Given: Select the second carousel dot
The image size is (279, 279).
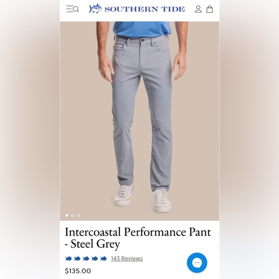Looking at the screenshot, I should (73, 216).
